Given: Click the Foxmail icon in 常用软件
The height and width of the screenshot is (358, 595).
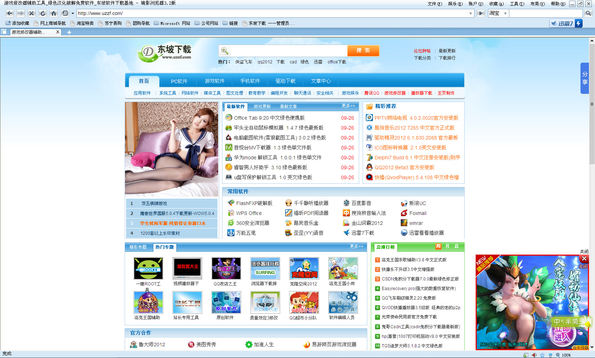Looking at the screenshot, I should pyautogui.click(x=404, y=213).
